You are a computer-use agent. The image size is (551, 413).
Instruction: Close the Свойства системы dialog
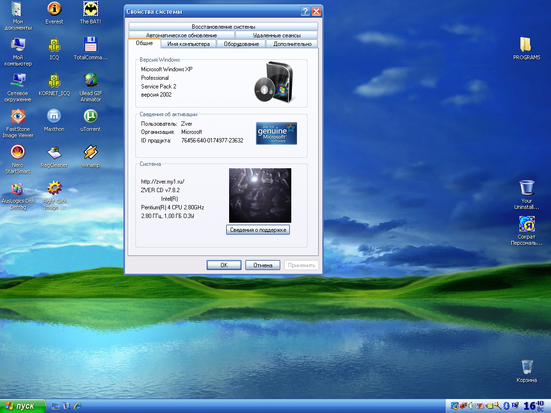[316, 11]
